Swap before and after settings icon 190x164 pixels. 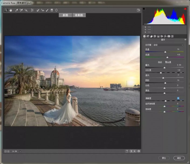click(x=131, y=151)
